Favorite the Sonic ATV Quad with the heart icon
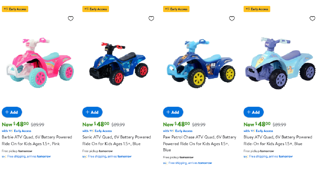 point(151,18)
